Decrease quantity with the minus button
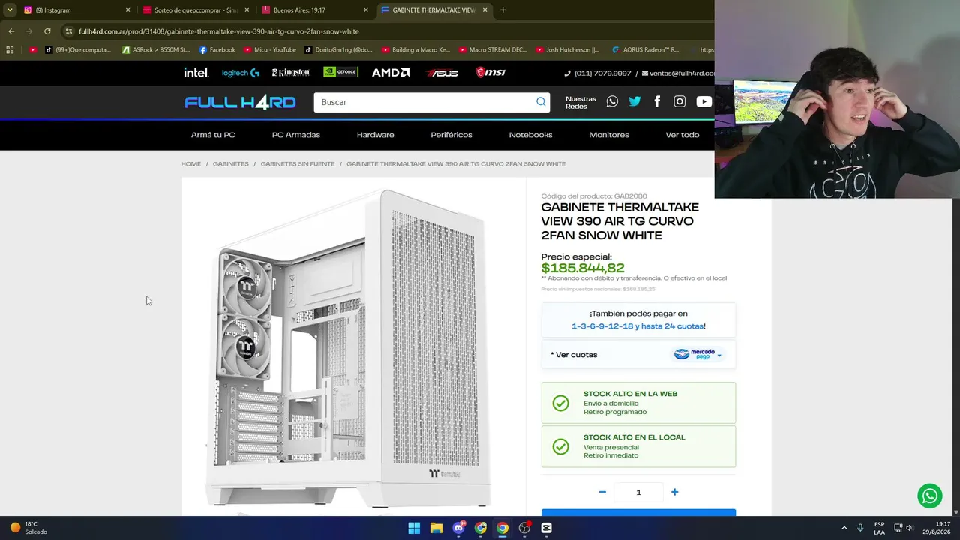Viewport: 960px width, 540px height. [x=602, y=492]
